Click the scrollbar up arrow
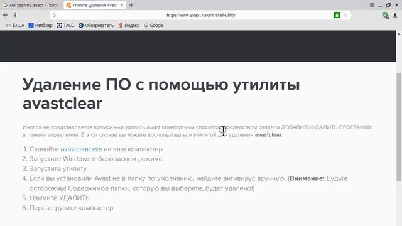The height and width of the screenshot is (226, 402). point(399,33)
